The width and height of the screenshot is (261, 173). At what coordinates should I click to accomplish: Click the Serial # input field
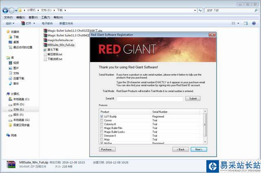tap(150, 99)
